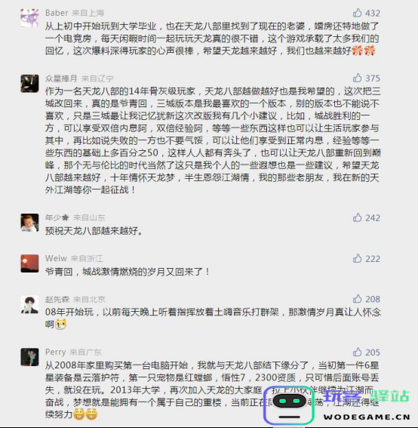Open Baber's profile avatar

coord(29,18)
